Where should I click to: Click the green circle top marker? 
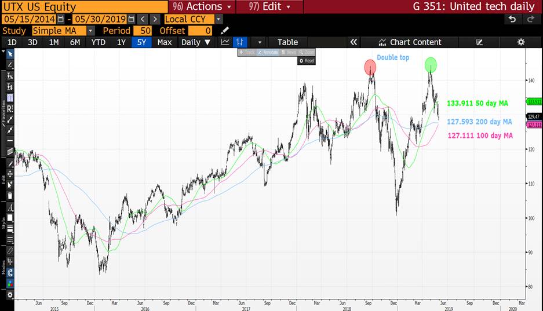431,65
